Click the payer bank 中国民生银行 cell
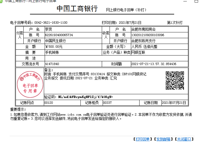Screen dimensions: 205x148 (55, 41)
